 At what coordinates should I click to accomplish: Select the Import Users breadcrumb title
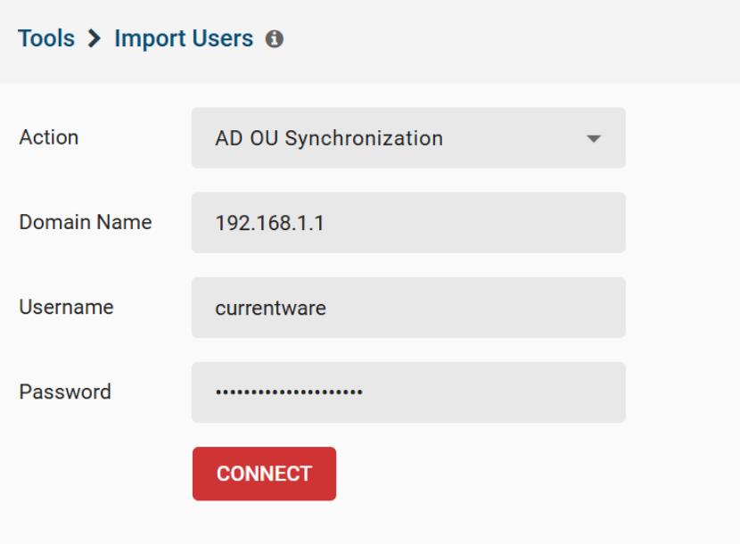pyautogui.click(x=184, y=38)
